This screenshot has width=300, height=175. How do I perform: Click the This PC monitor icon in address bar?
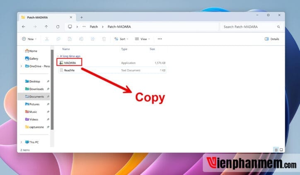(70, 26)
